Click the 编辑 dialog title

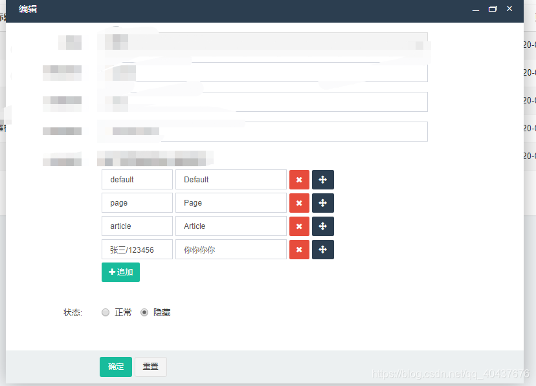[x=28, y=9]
